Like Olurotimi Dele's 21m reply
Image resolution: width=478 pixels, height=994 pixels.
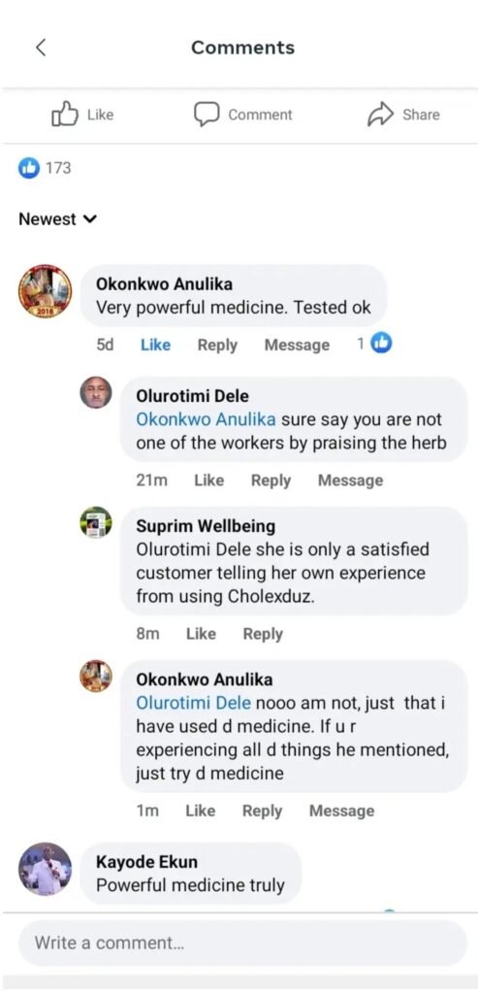coord(208,480)
